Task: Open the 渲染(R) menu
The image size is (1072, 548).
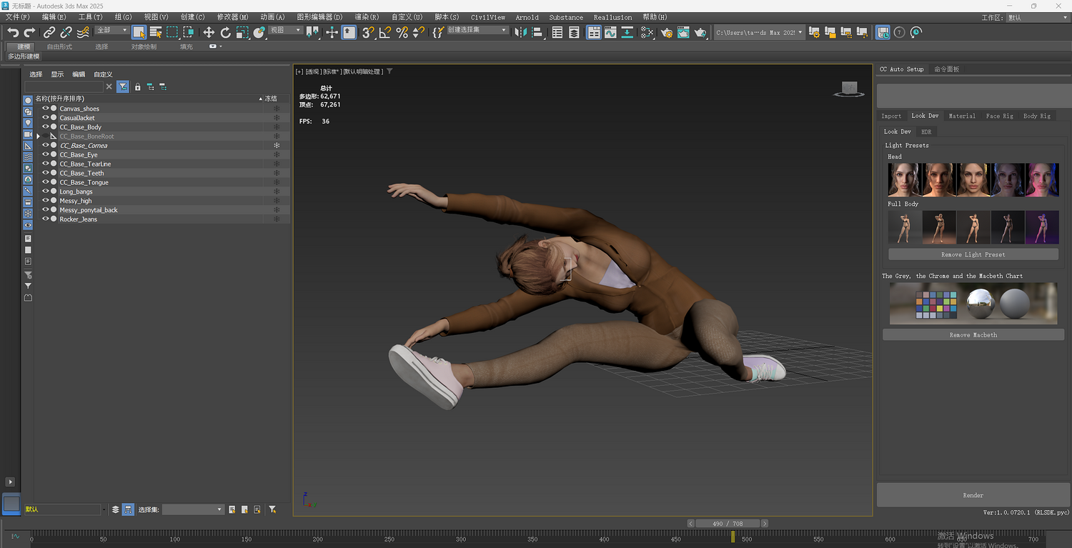Action: tap(367, 17)
